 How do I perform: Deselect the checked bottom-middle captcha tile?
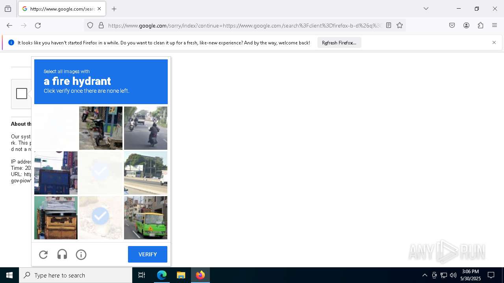(x=101, y=218)
